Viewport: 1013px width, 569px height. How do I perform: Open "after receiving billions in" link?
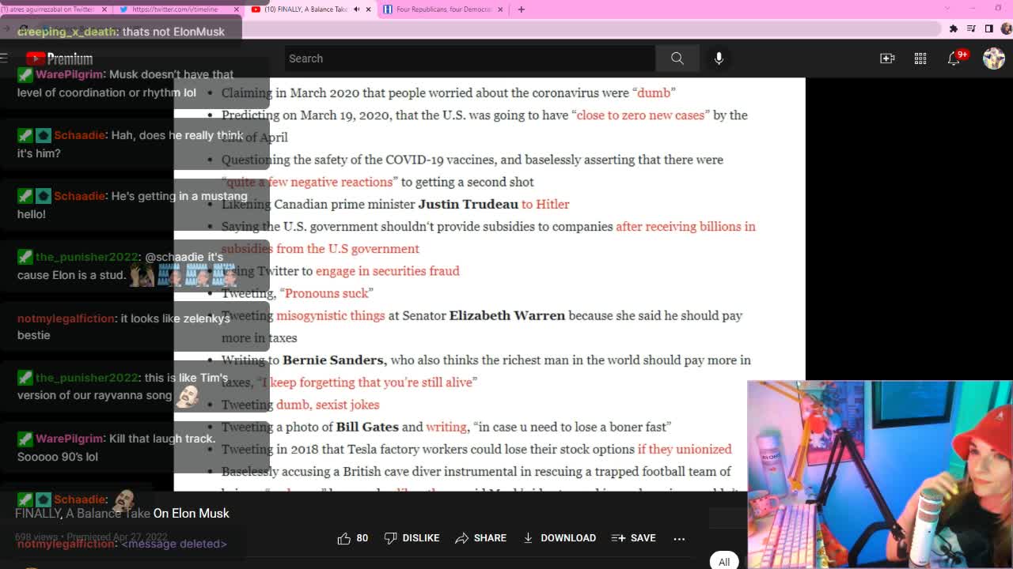tap(685, 226)
